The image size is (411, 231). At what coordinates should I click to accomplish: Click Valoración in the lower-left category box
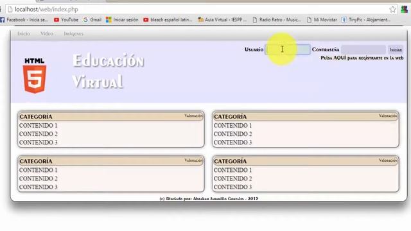point(193,160)
